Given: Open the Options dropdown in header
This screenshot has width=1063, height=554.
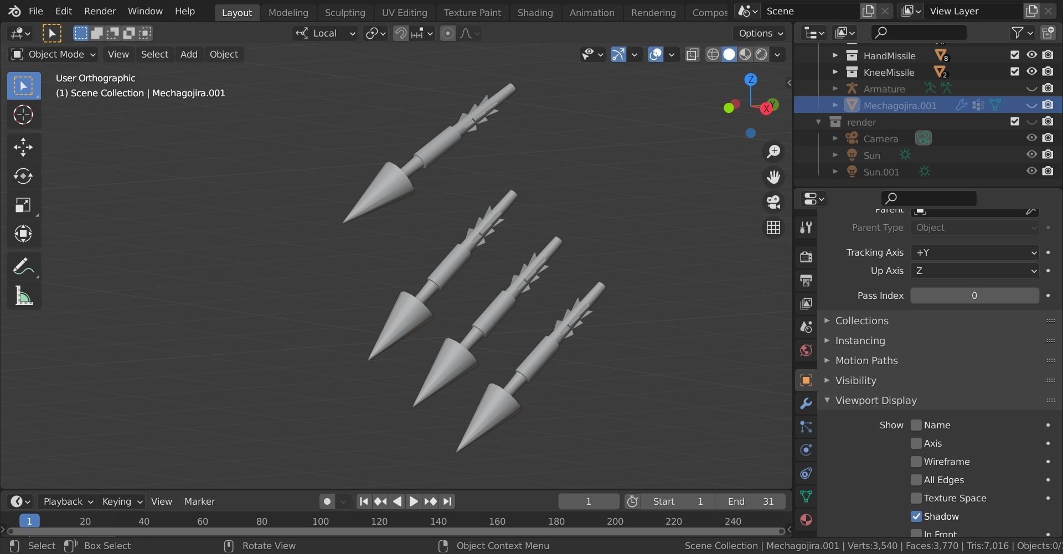Looking at the screenshot, I should 761,33.
